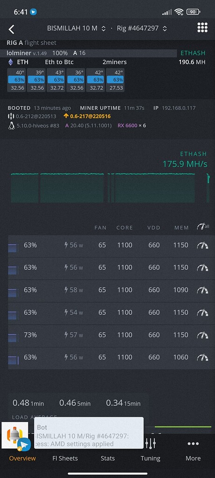Switch to the Overview tab

(x=22, y=458)
